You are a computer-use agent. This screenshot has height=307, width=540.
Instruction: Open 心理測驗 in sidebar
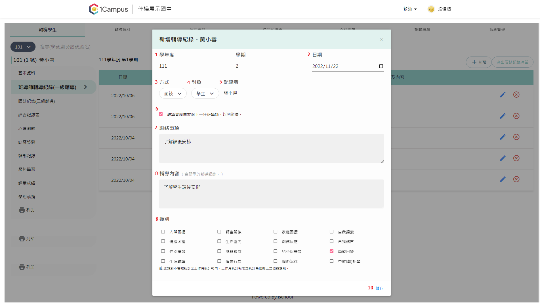coord(27,129)
